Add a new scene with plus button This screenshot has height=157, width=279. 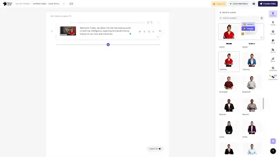point(108,44)
